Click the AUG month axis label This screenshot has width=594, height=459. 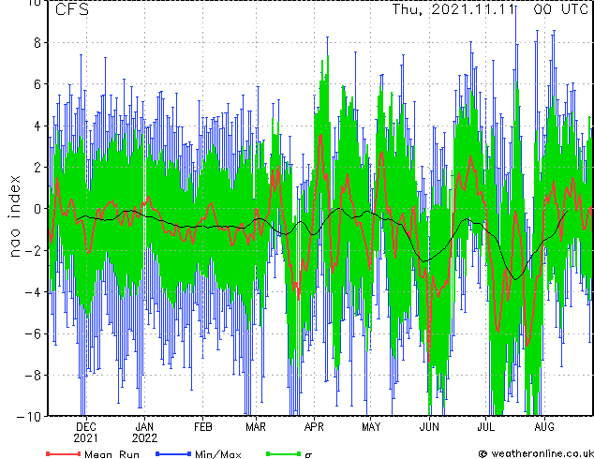pos(544,427)
